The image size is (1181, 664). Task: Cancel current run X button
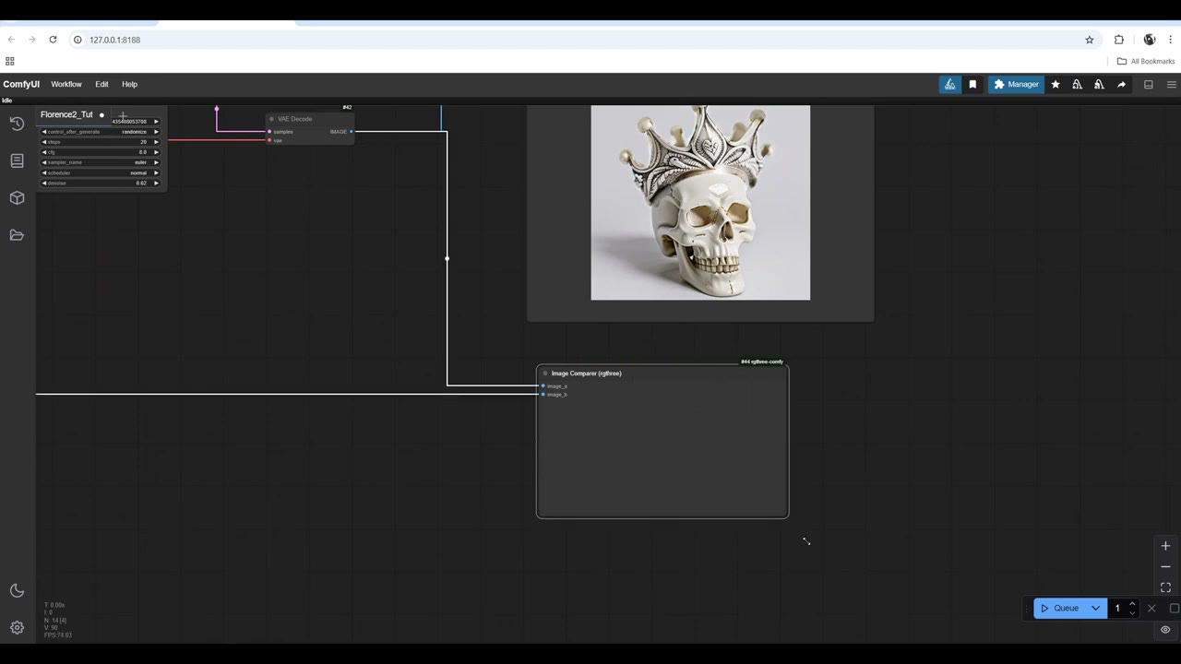1151,608
